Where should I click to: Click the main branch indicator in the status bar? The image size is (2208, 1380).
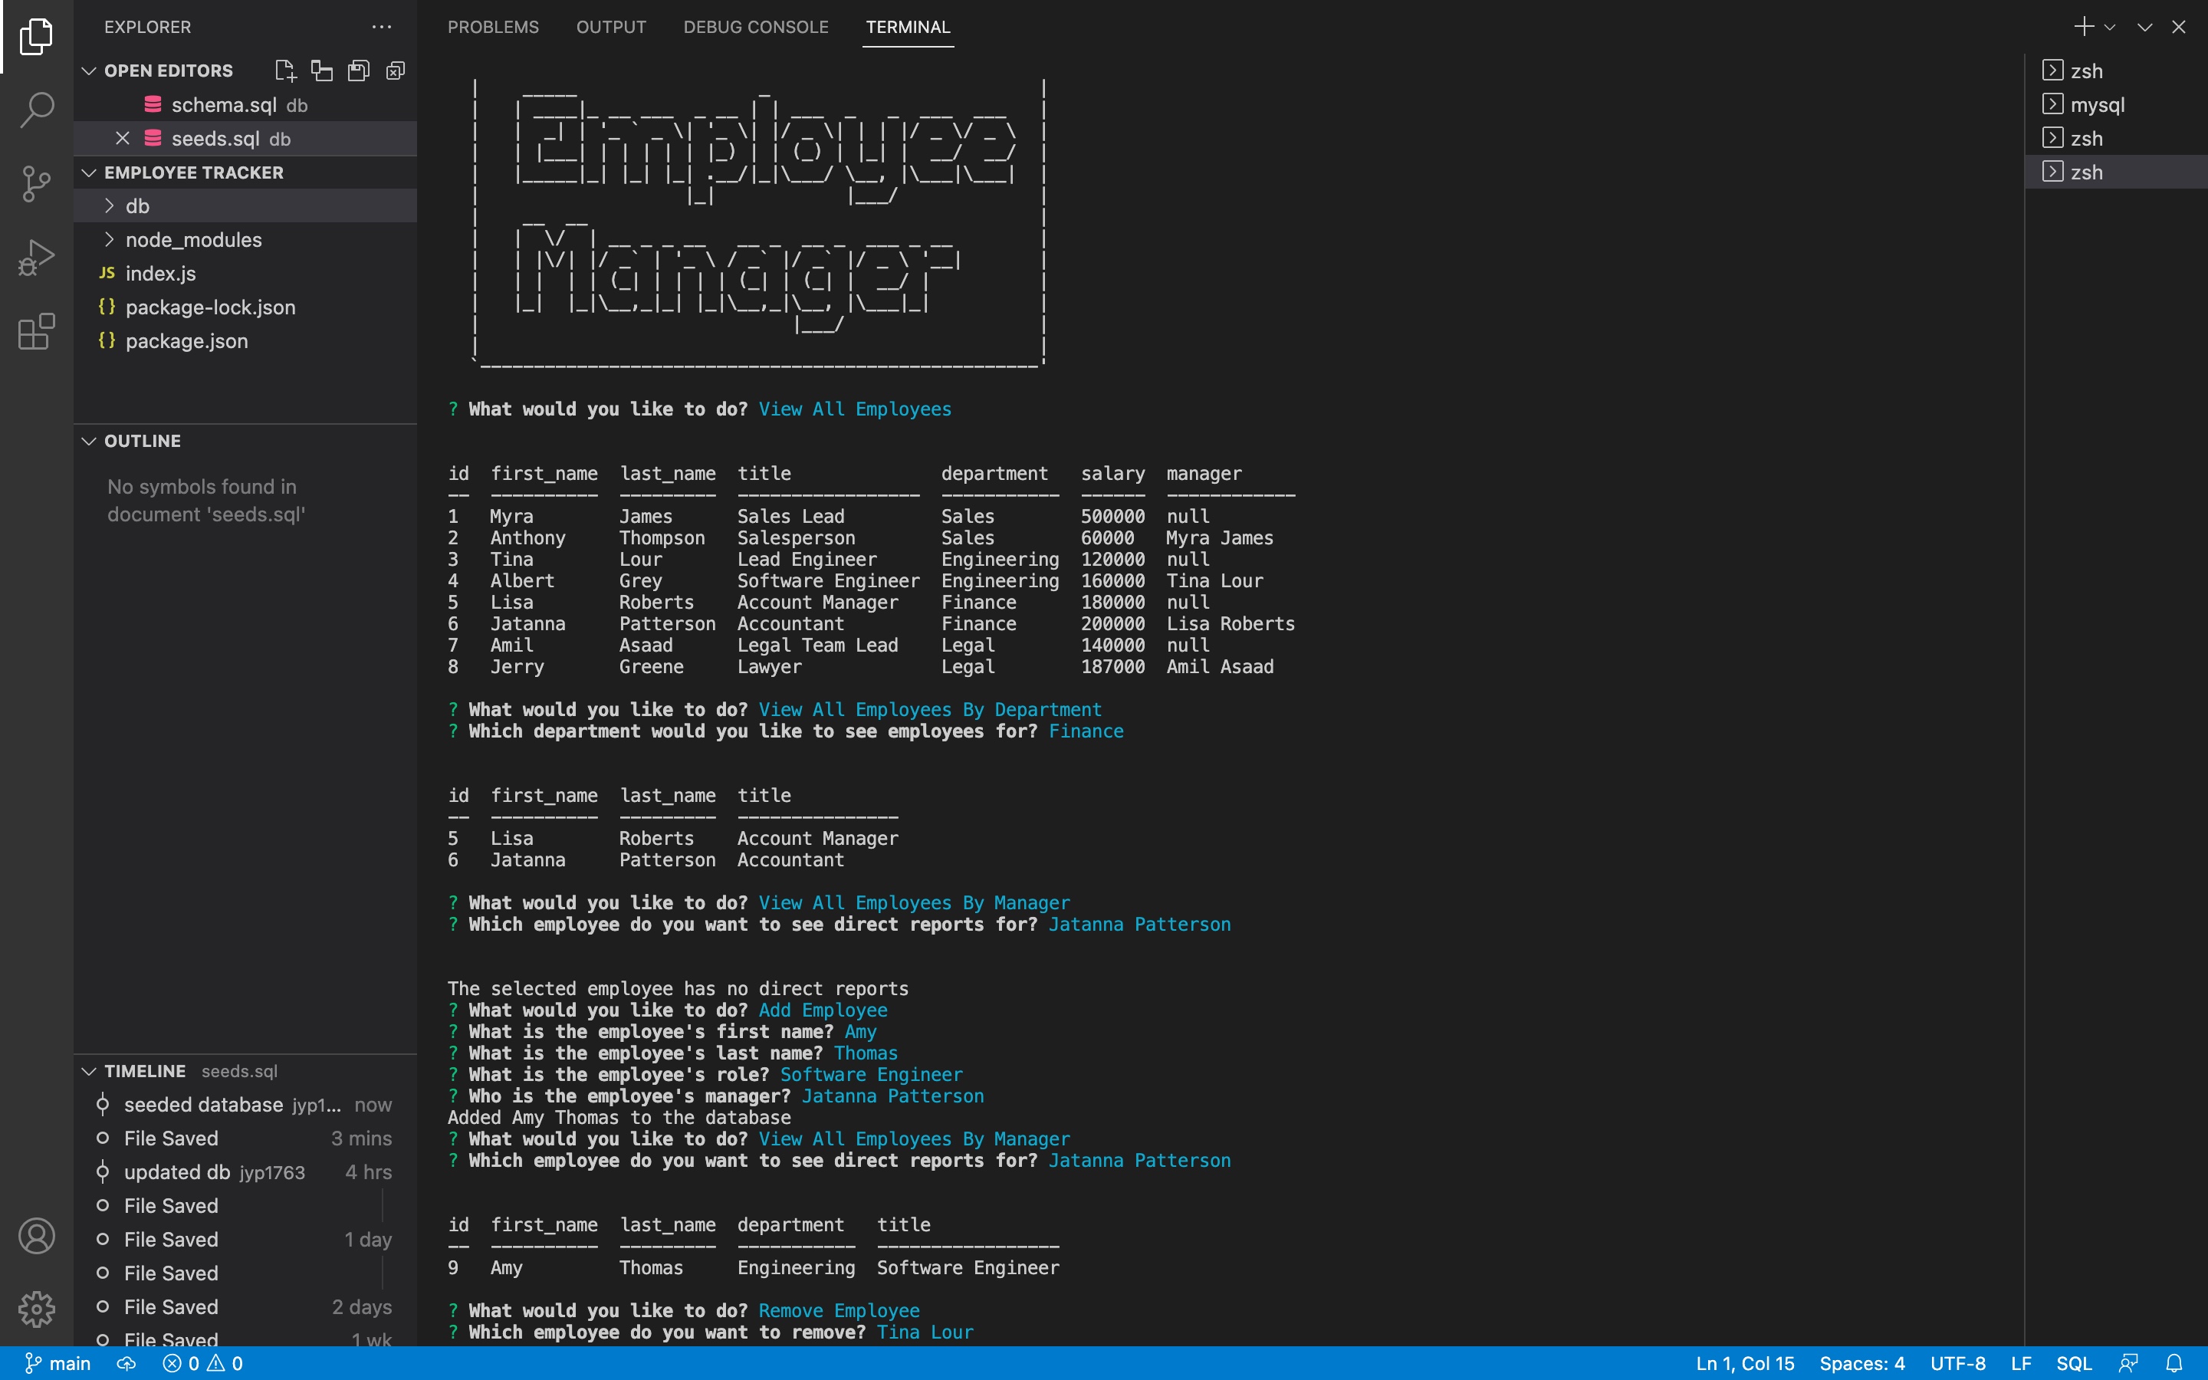(x=57, y=1364)
